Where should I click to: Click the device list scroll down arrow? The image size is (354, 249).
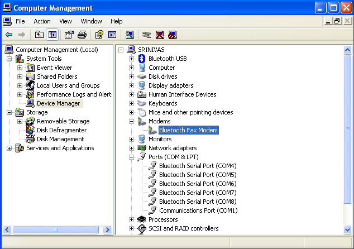pos(347,230)
